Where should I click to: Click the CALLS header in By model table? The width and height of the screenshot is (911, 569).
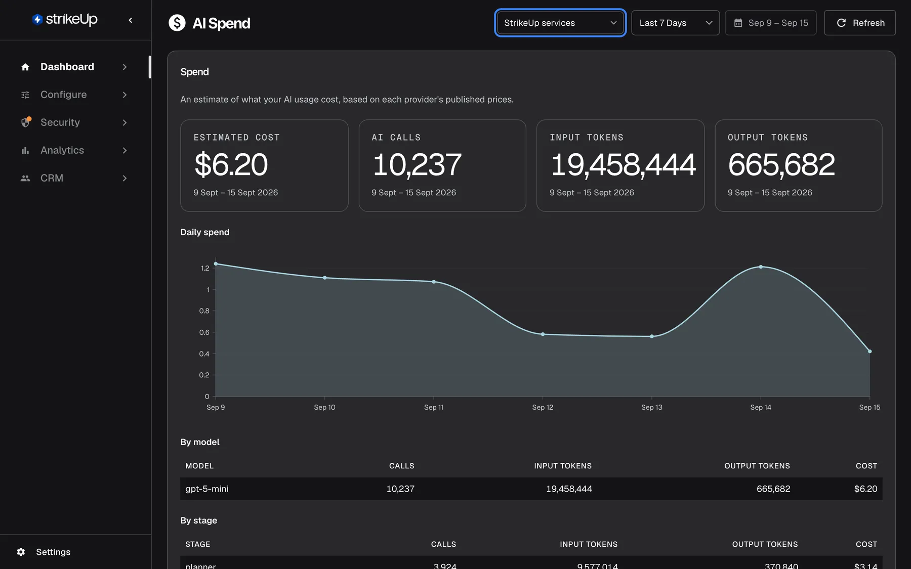pyautogui.click(x=402, y=466)
